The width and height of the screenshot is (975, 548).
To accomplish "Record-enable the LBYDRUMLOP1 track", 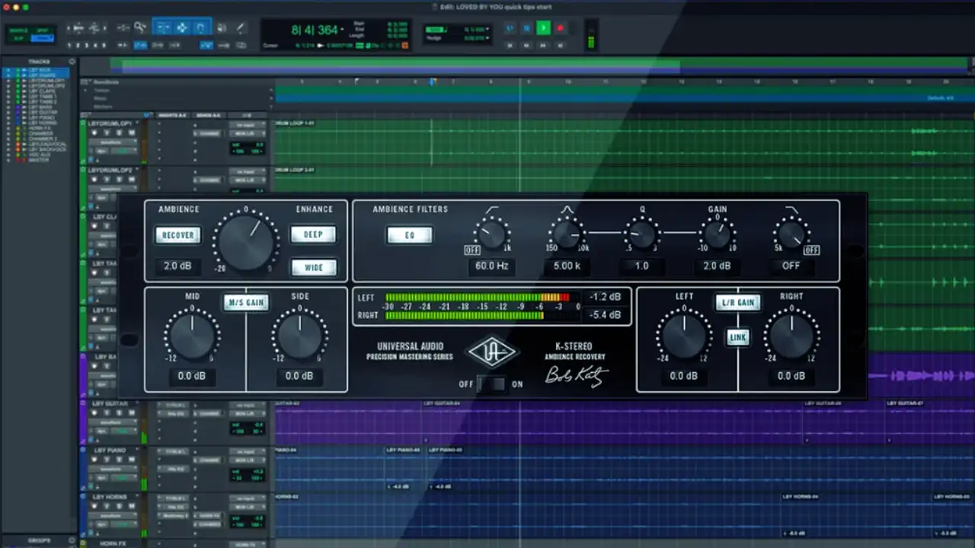I will [94, 132].
